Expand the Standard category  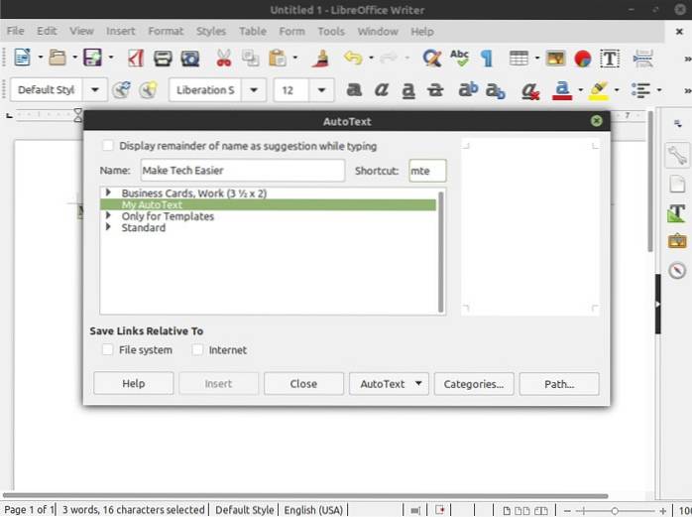(108, 227)
